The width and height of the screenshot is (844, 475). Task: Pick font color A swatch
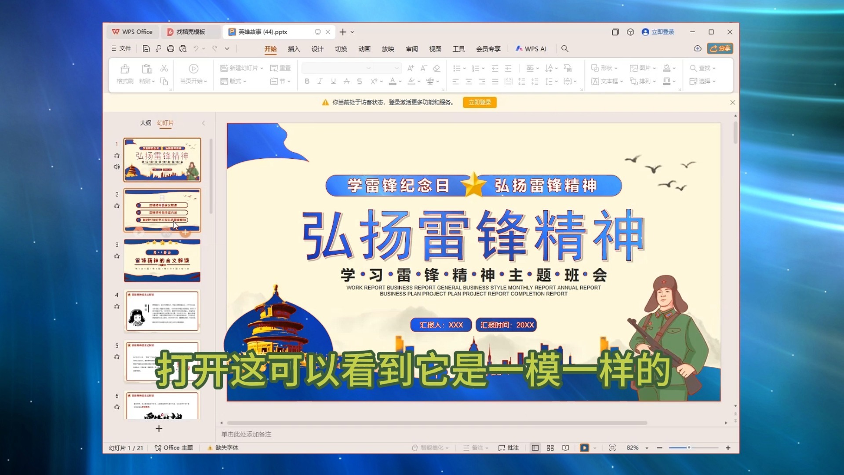(393, 81)
